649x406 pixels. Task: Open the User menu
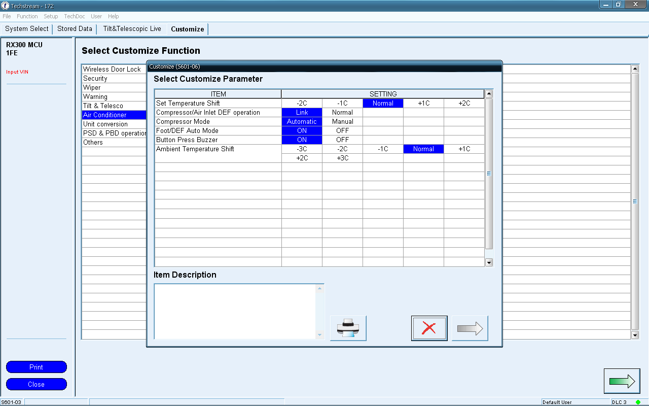click(96, 16)
